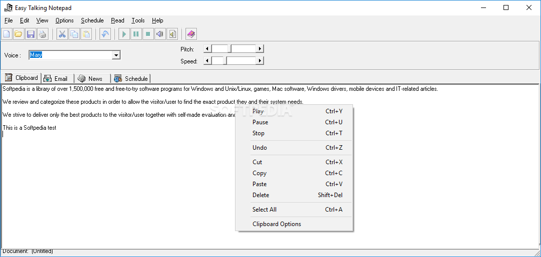Select Copy from the context menu

tap(294, 173)
